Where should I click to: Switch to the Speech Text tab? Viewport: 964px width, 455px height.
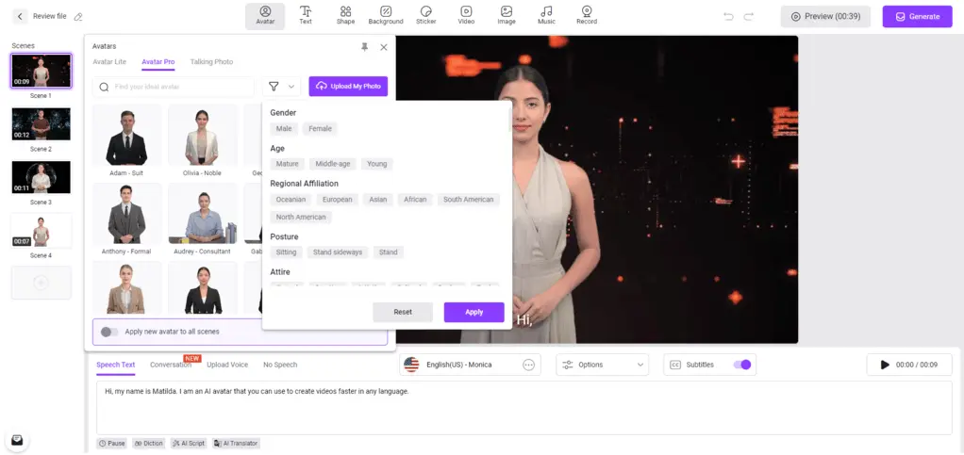[x=116, y=365]
